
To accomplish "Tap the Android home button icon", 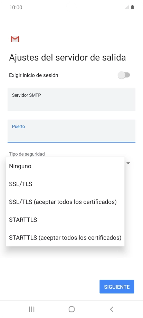I will click(x=71, y=309).
